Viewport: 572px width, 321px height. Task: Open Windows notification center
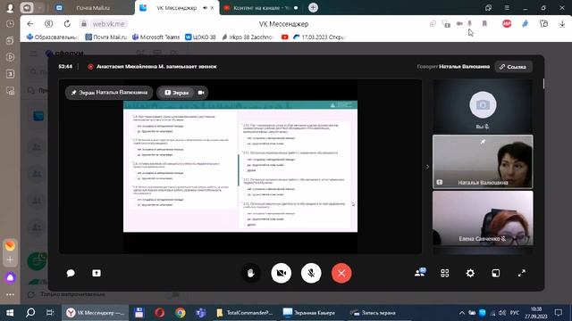point(558,313)
